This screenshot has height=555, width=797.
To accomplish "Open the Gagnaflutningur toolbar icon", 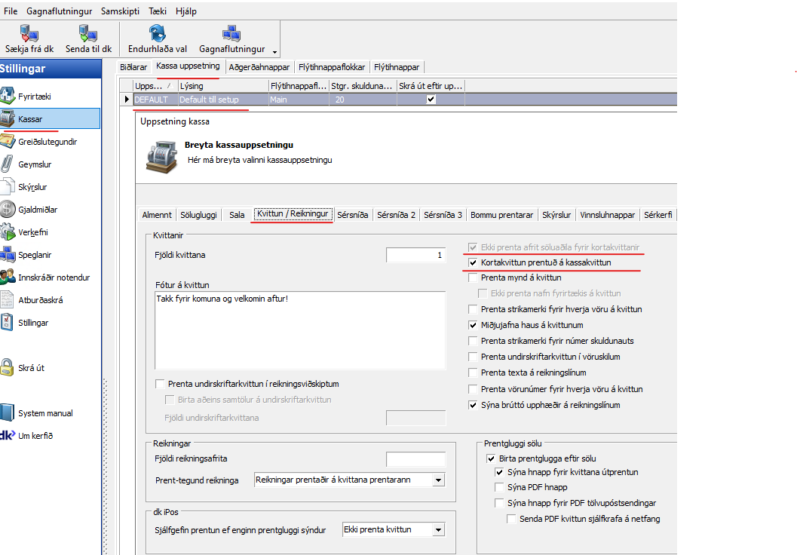I will (230, 33).
